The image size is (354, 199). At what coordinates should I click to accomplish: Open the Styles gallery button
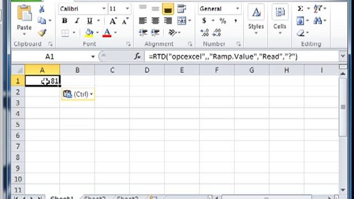point(256,20)
